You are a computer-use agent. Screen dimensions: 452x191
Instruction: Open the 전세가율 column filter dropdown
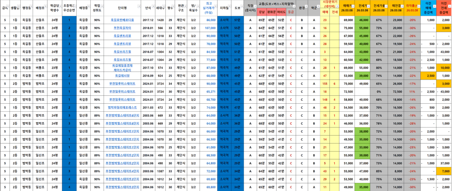pos(385,6)
